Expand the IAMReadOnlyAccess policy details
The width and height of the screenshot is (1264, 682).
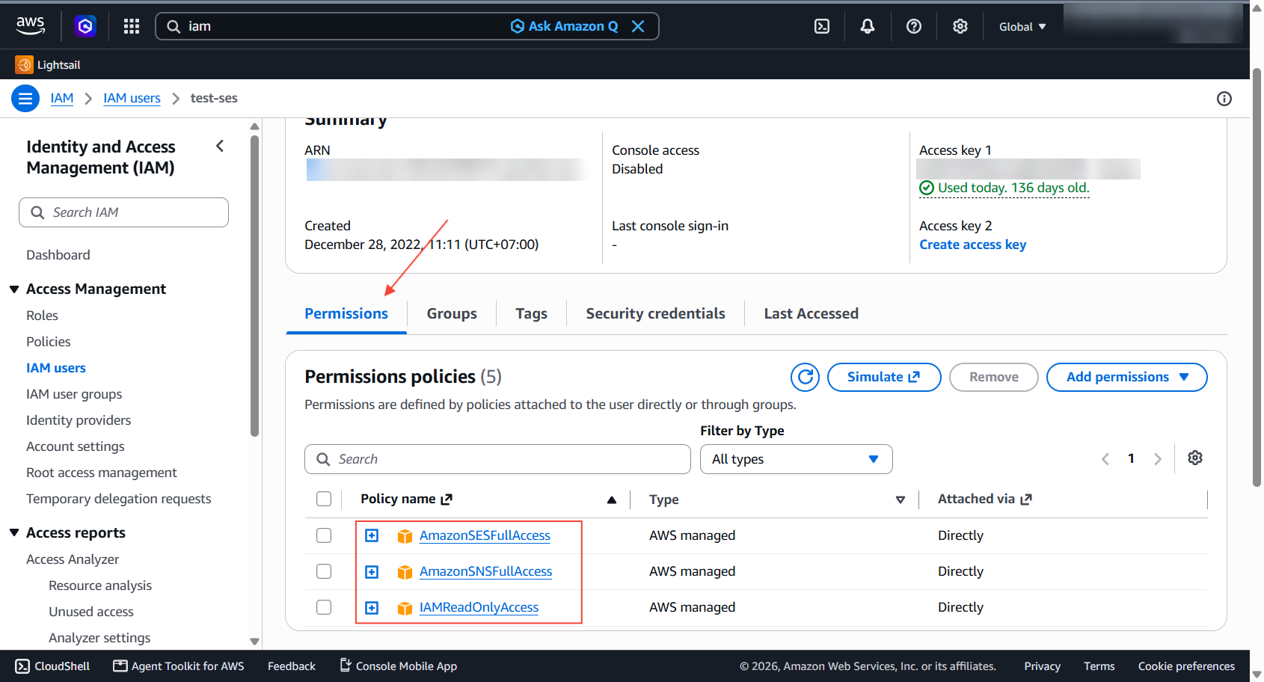pyautogui.click(x=372, y=608)
